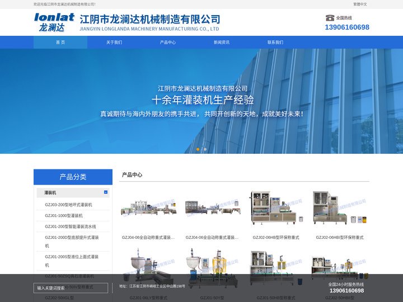Open GZJ02-50HBII型 product image
The image size is (403, 302).
340,268
